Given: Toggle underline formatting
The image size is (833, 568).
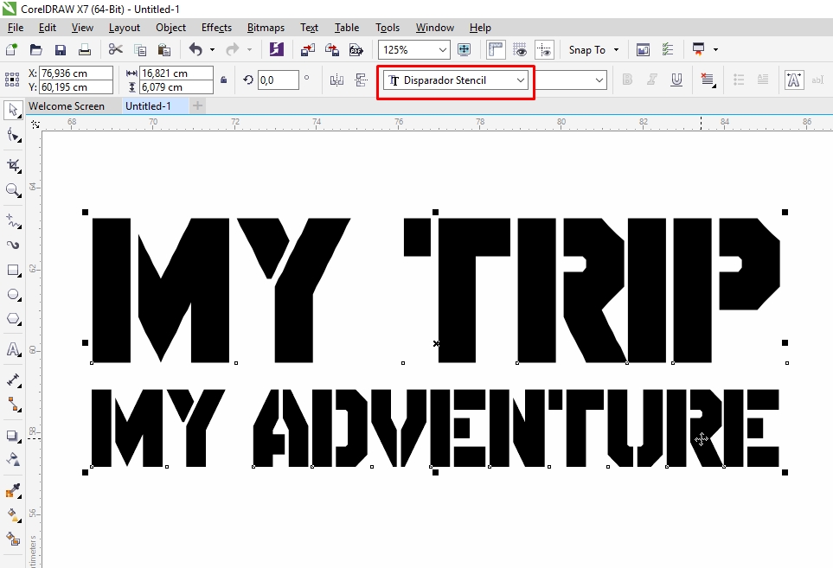Looking at the screenshot, I should [x=676, y=80].
